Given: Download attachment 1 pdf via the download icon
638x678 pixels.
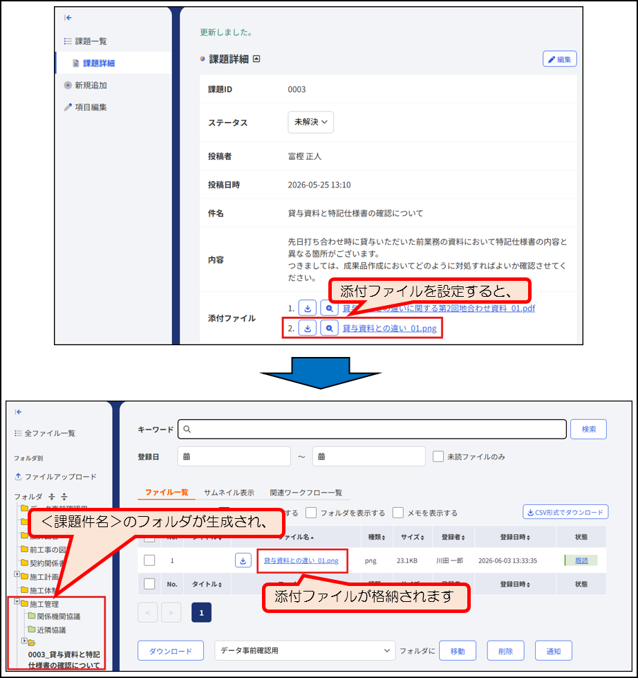Looking at the screenshot, I should click(308, 309).
